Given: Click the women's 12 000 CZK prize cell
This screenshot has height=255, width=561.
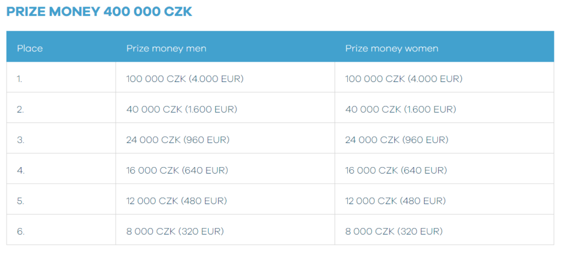Looking at the screenshot, I should tap(396, 201).
